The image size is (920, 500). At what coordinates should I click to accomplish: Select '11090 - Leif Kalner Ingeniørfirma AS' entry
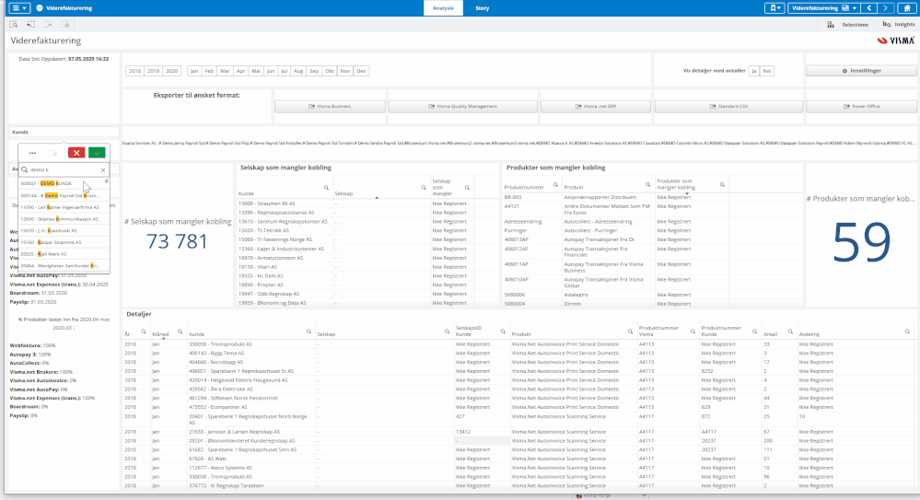[x=62, y=207]
